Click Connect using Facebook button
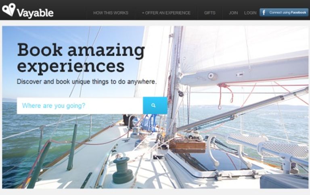 (x=284, y=12)
